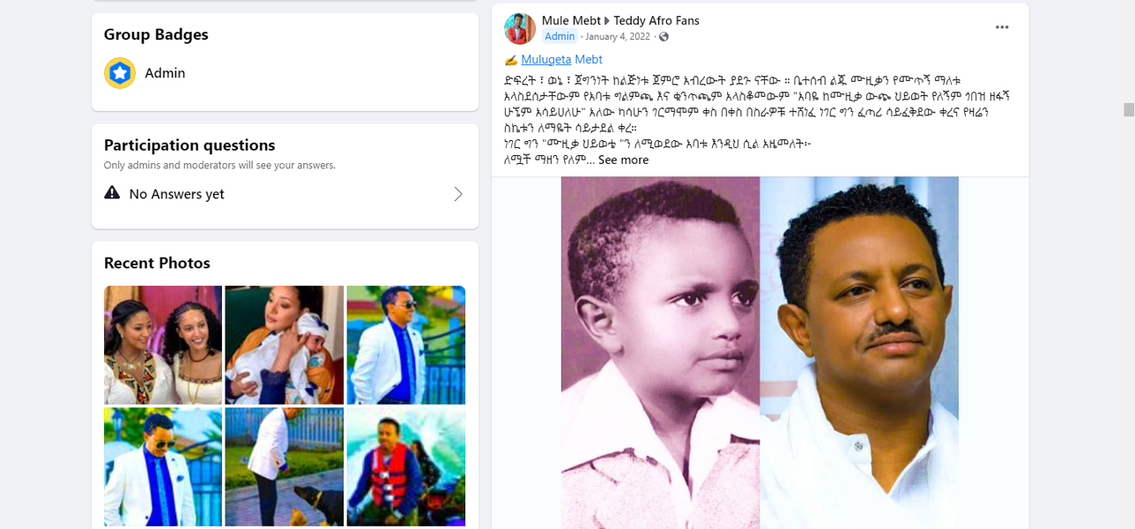
Task: Click the Admin label under author name
Action: 560,36
